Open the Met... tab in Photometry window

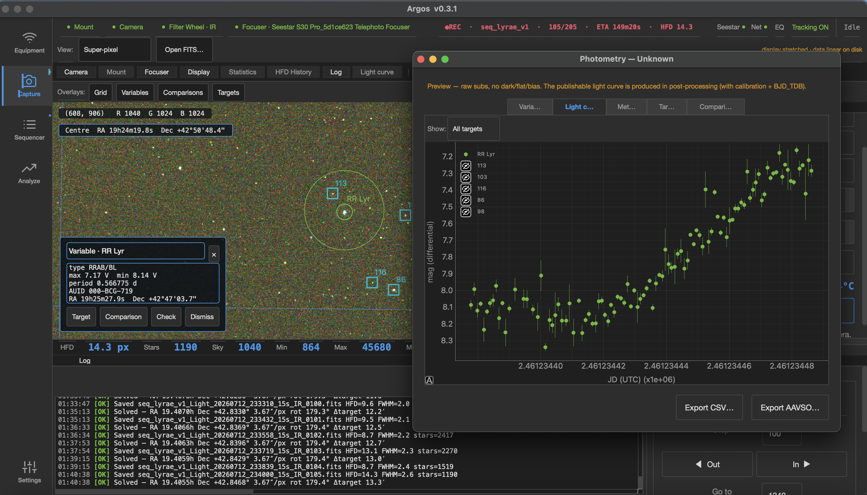[x=626, y=107]
